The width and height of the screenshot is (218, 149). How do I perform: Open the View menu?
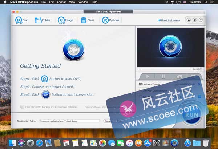click(72, 2)
